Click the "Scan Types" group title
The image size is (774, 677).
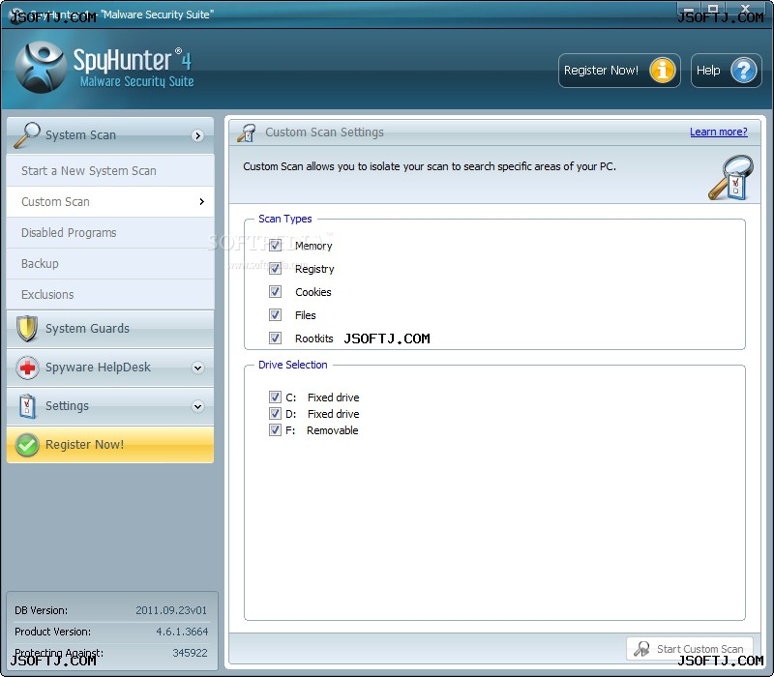(285, 219)
